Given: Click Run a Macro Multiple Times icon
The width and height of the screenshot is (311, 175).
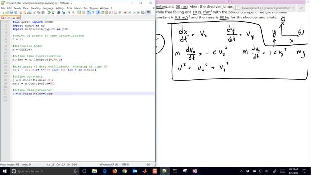Looking at the screenshot, I should [138, 12].
